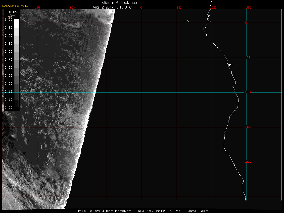
Task: Click the "15S" latitude label
Action: point(248,127)
